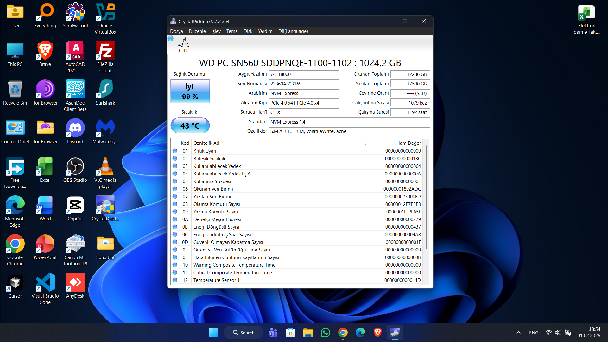Expand the system tray hidden icons chevron
608x342 pixels.
point(518,332)
